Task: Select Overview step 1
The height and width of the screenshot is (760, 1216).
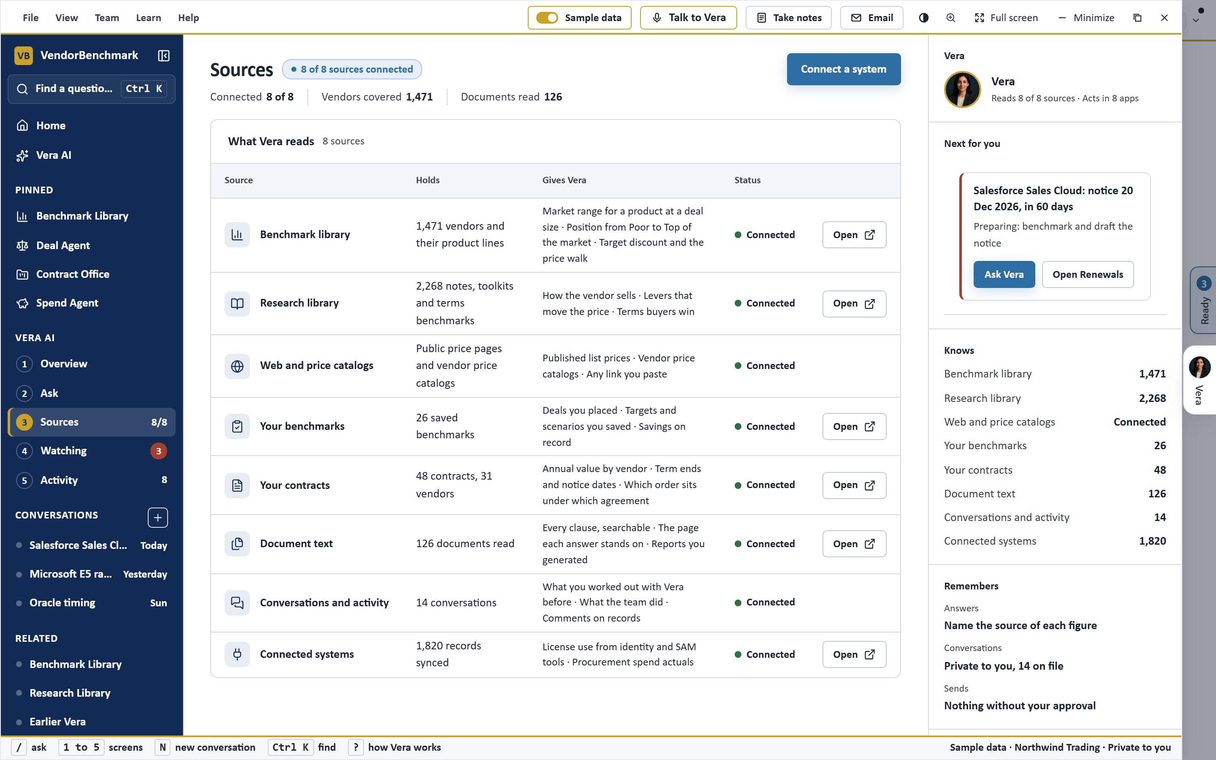Action: (x=92, y=364)
